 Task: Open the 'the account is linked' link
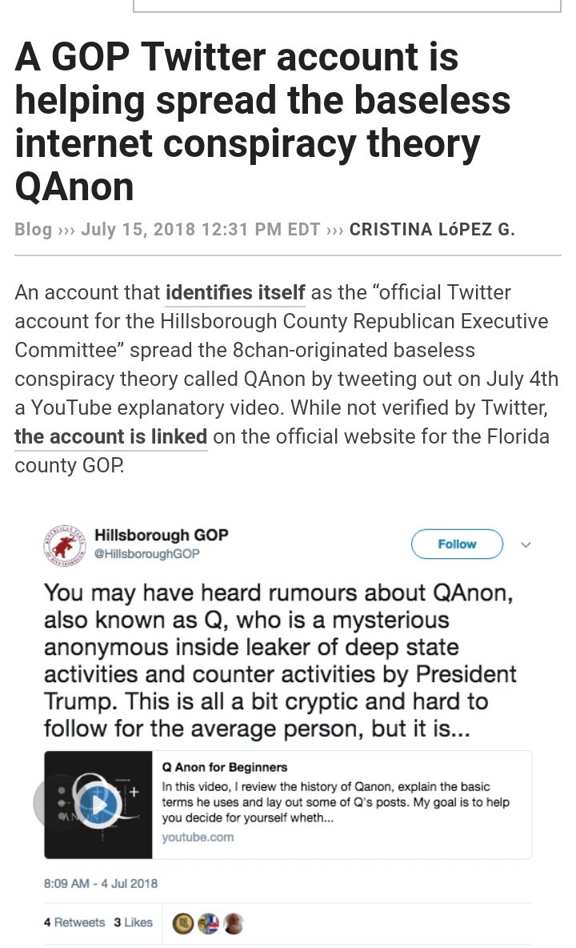tap(110, 437)
